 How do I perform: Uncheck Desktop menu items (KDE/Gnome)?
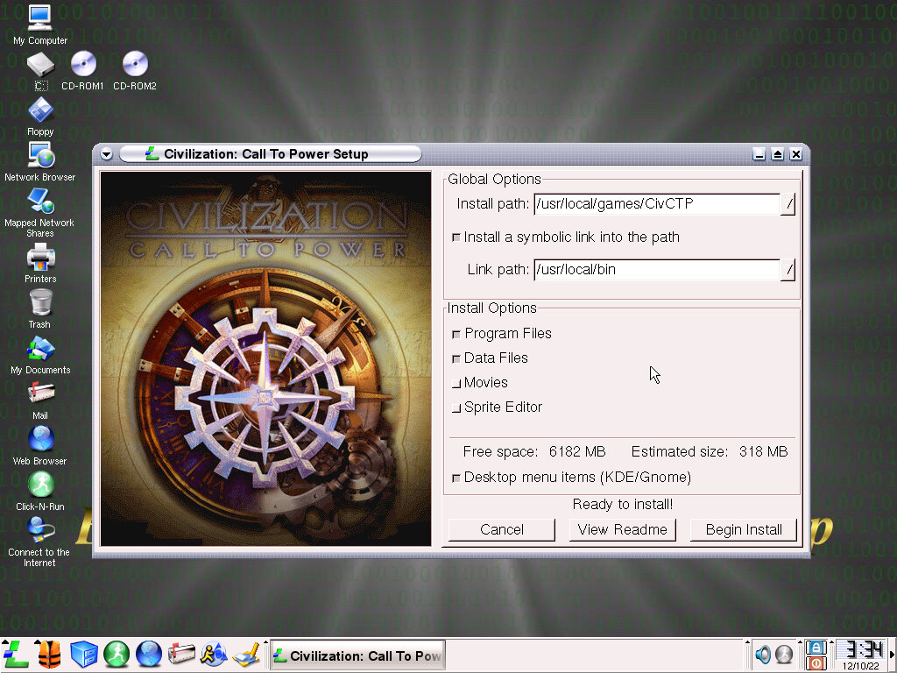(x=456, y=478)
